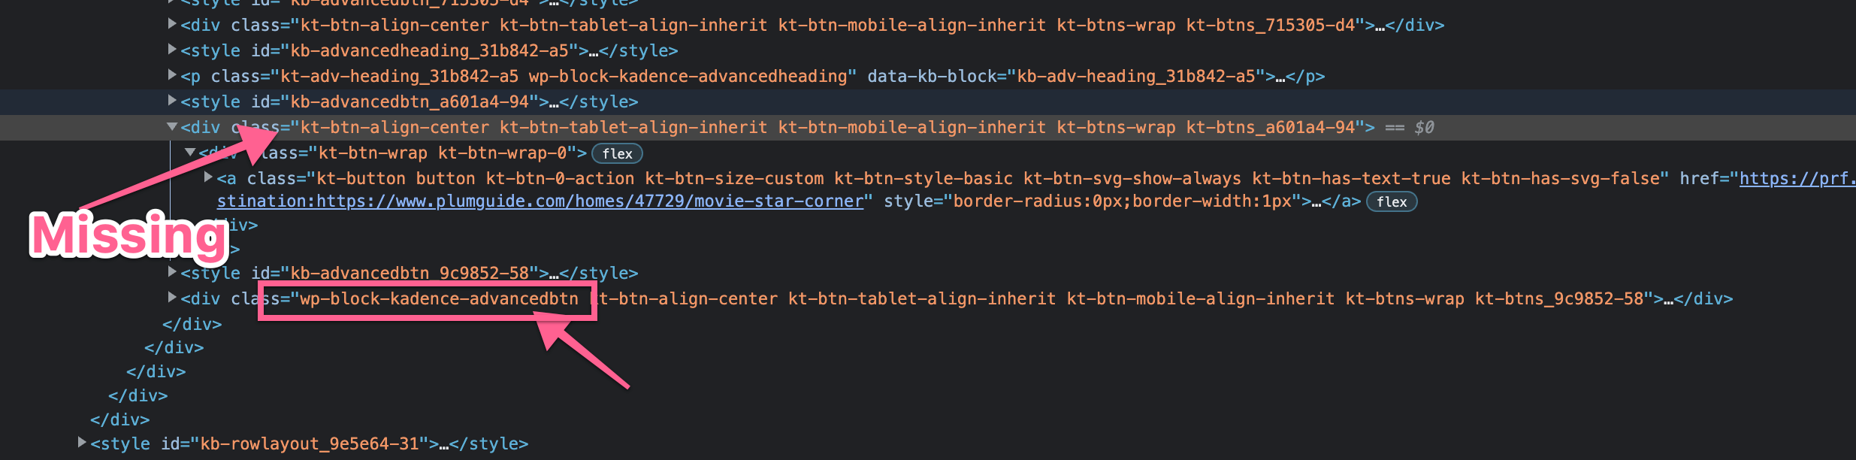
Task: Expand the kt-btns_9c9852-58 div node
Action: point(172,298)
